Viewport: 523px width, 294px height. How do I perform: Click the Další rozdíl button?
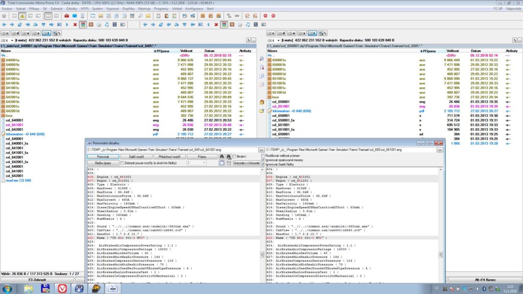[x=136, y=157]
